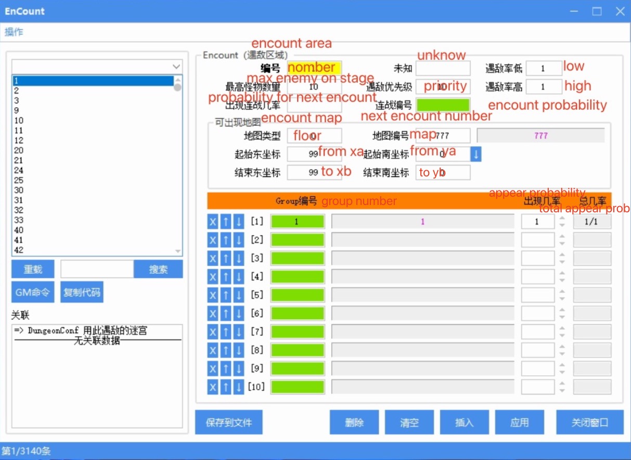Move group row [9] down
This screenshot has height=460, width=631.
click(x=239, y=368)
